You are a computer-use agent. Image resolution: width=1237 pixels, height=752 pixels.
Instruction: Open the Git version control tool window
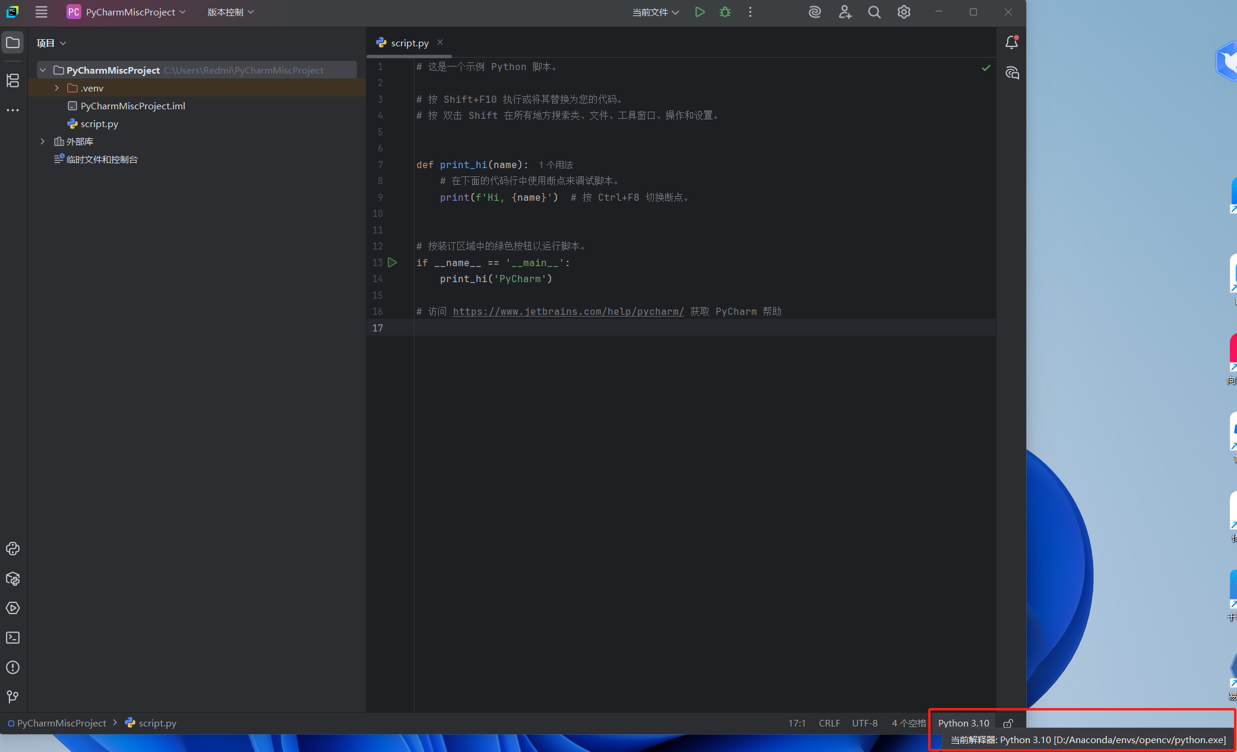tap(12, 697)
